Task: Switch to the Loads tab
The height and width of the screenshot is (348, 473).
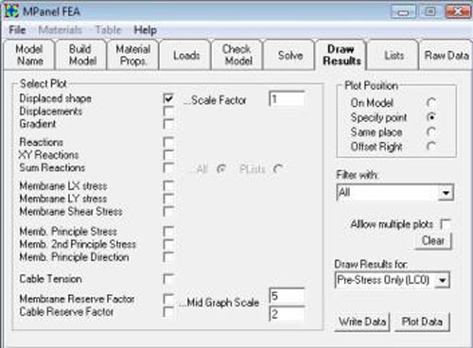Action: (x=186, y=56)
